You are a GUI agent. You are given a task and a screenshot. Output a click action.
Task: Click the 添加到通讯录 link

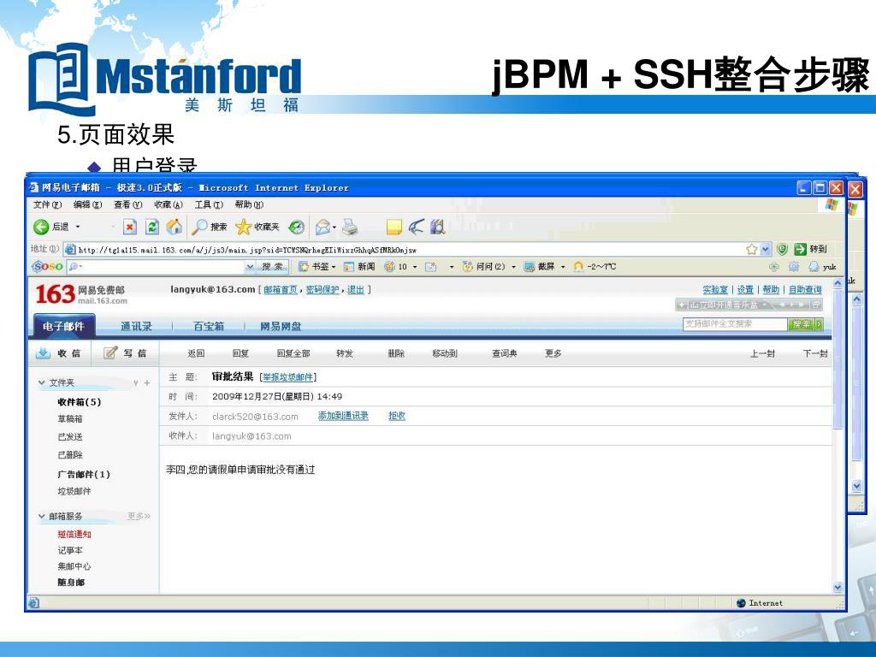pos(343,416)
